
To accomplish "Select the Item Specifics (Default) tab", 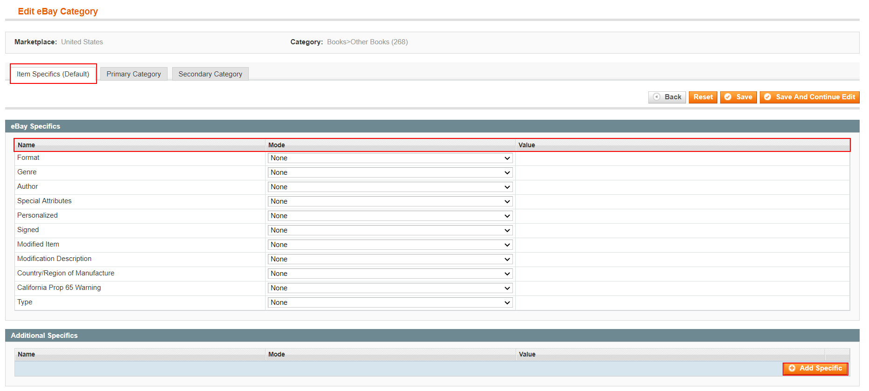I will [x=53, y=74].
